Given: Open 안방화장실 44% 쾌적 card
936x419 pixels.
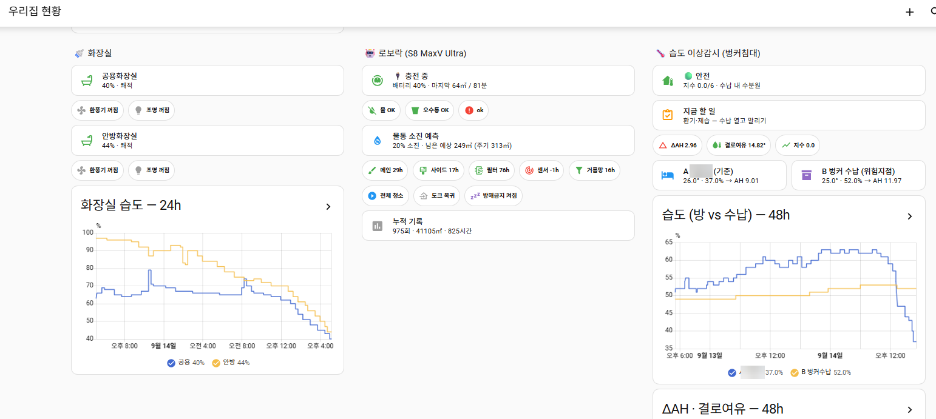Looking at the screenshot, I should [x=208, y=141].
